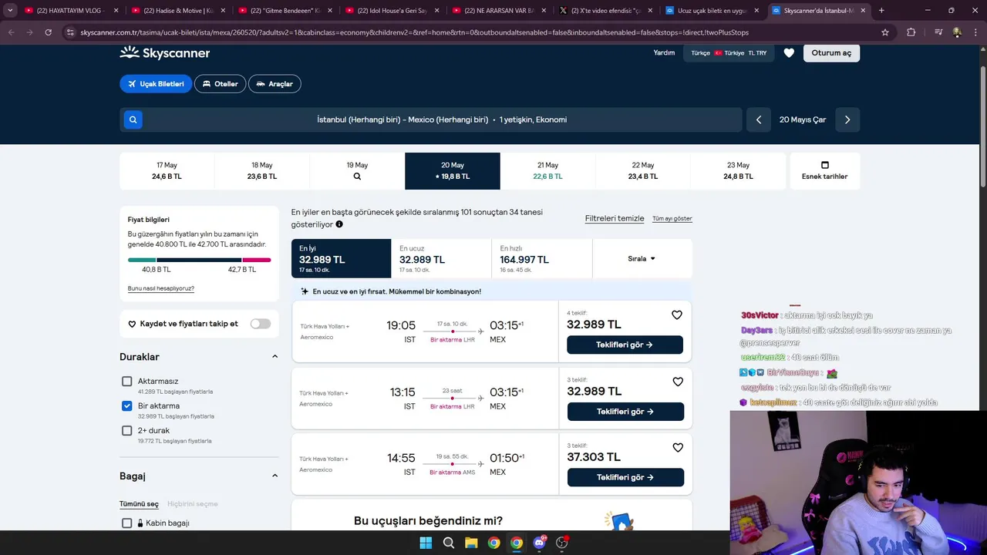Toggle save and track prices switch
The image size is (987, 555).
pyautogui.click(x=261, y=324)
